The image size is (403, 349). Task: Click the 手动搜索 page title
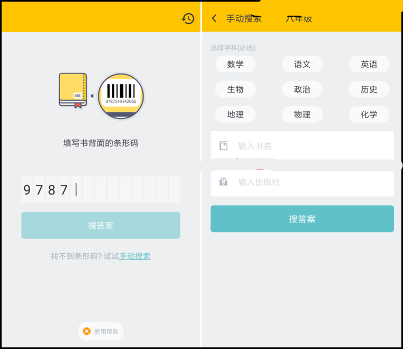(244, 19)
